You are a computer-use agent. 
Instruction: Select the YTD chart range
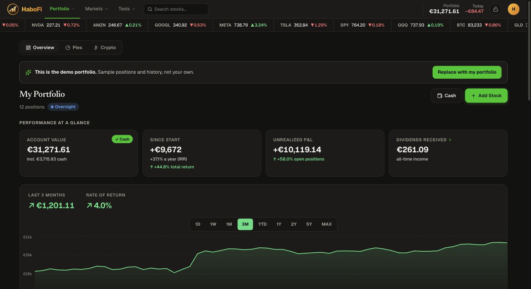tap(262, 224)
